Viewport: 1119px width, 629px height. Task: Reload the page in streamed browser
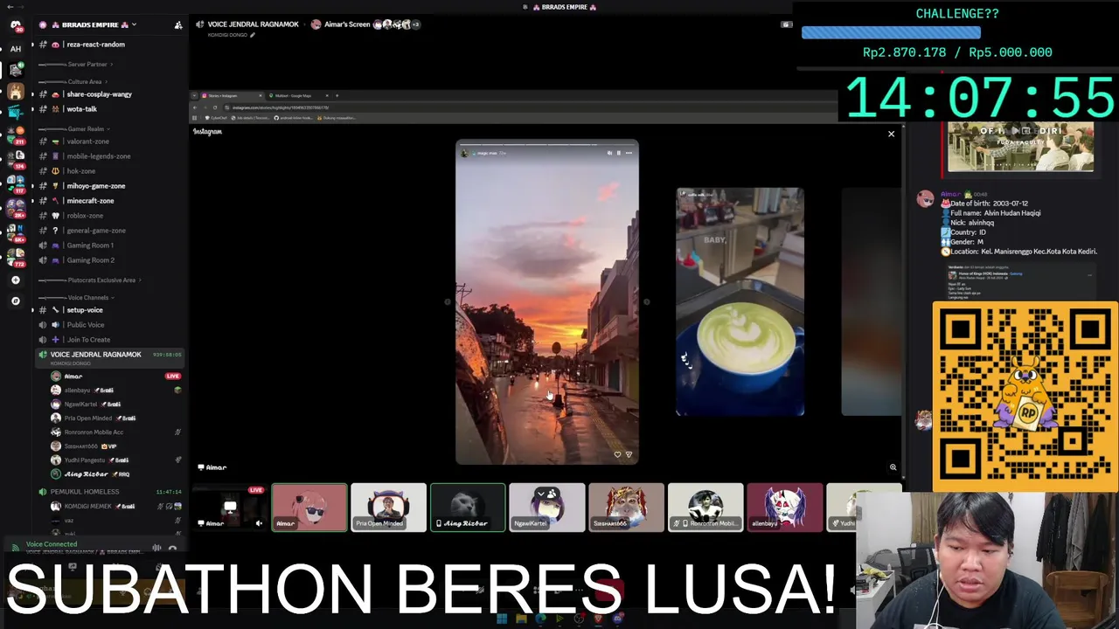click(215, 107)
